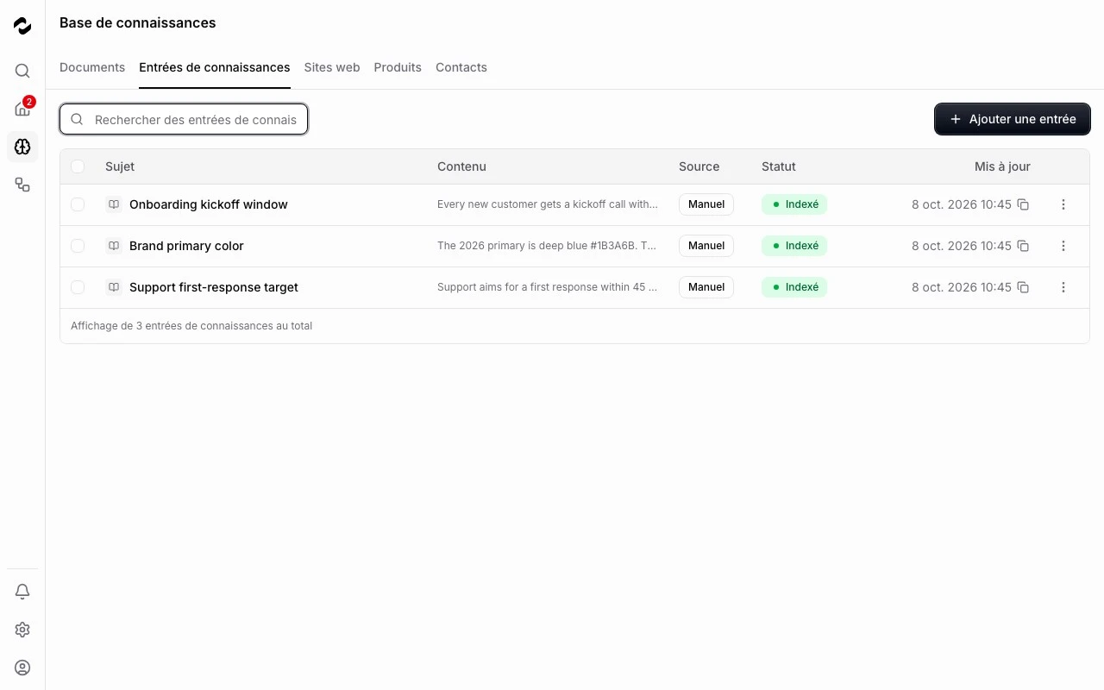Select the Entrées de connaissances tab
This screenshot has width=1104, height=690.
pyautogui.click(x=215, y=67)
